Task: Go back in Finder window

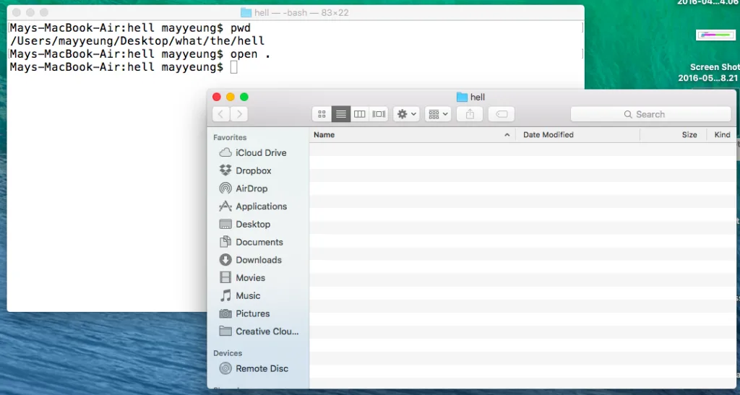Action: coord(221,114)
